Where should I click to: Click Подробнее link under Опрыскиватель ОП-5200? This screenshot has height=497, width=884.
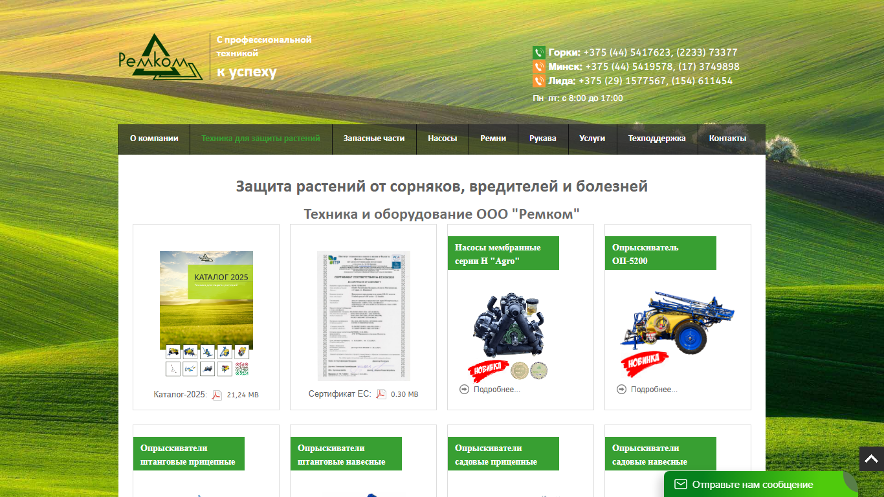(654, 390)
